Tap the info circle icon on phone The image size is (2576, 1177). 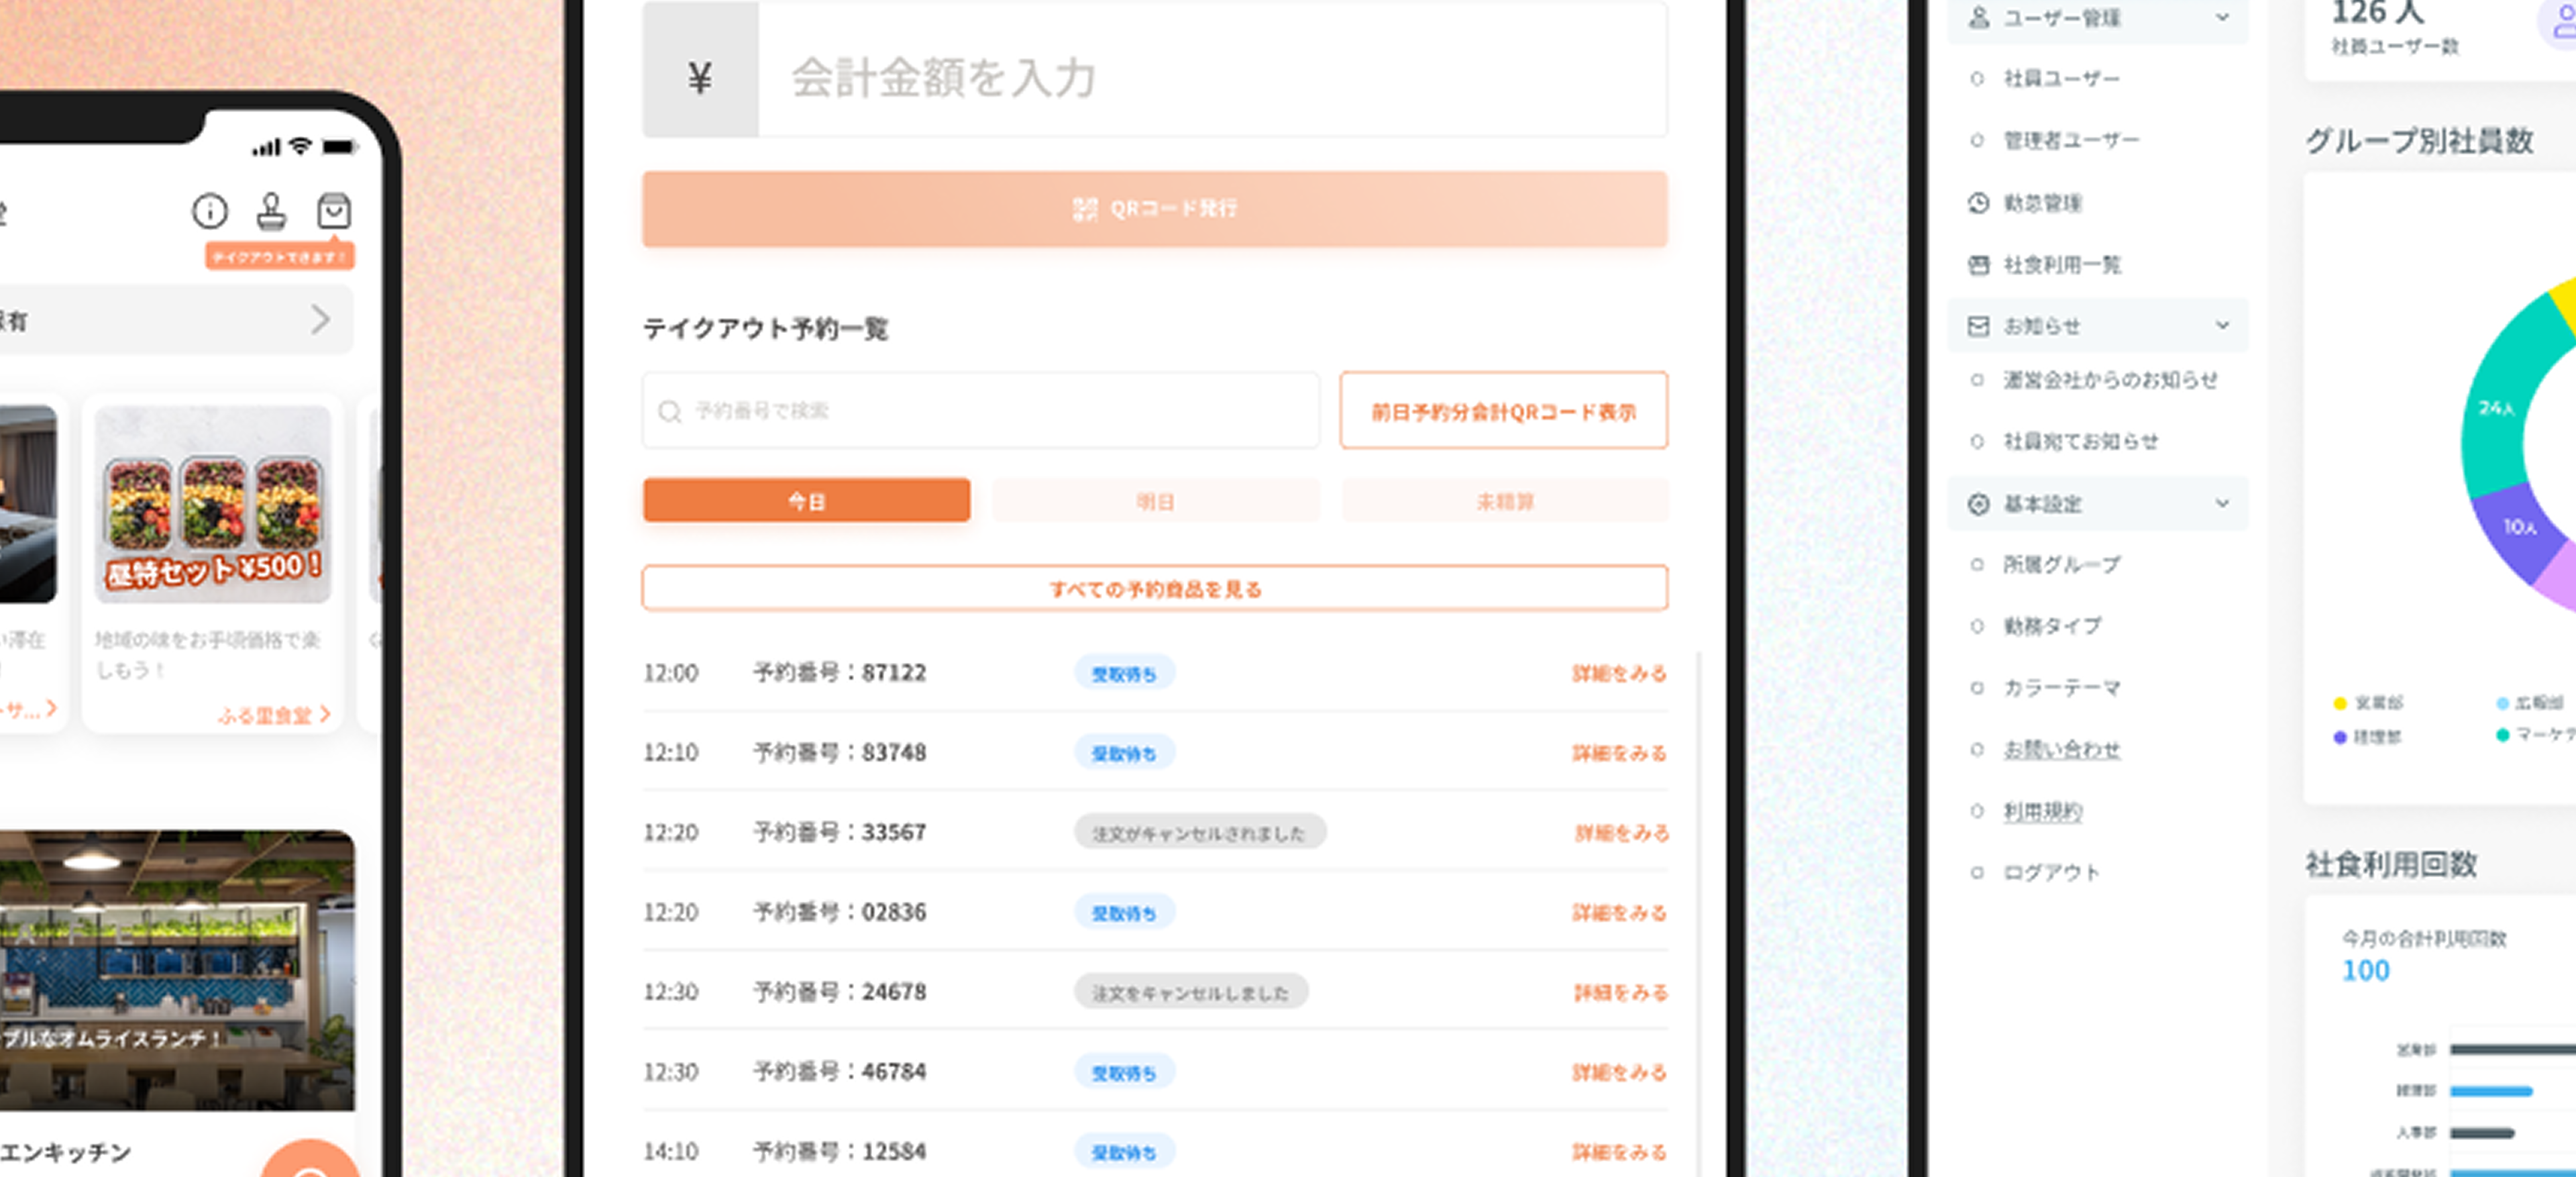[210, 211]
